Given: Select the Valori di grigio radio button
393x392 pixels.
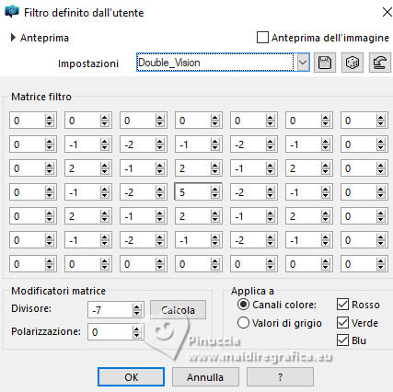Looking at the screenshot, I should tap(243, 323).
